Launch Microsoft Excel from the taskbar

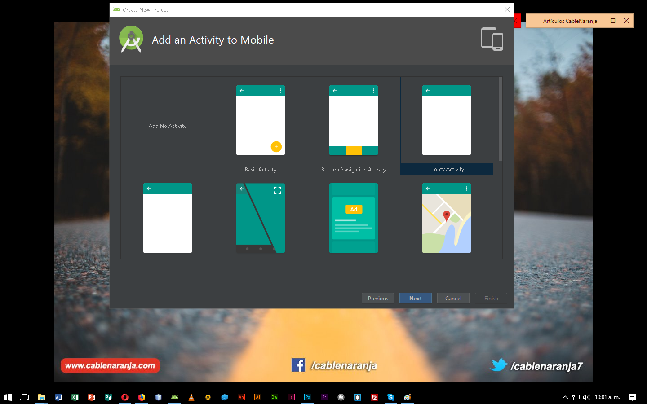point(75,397)
